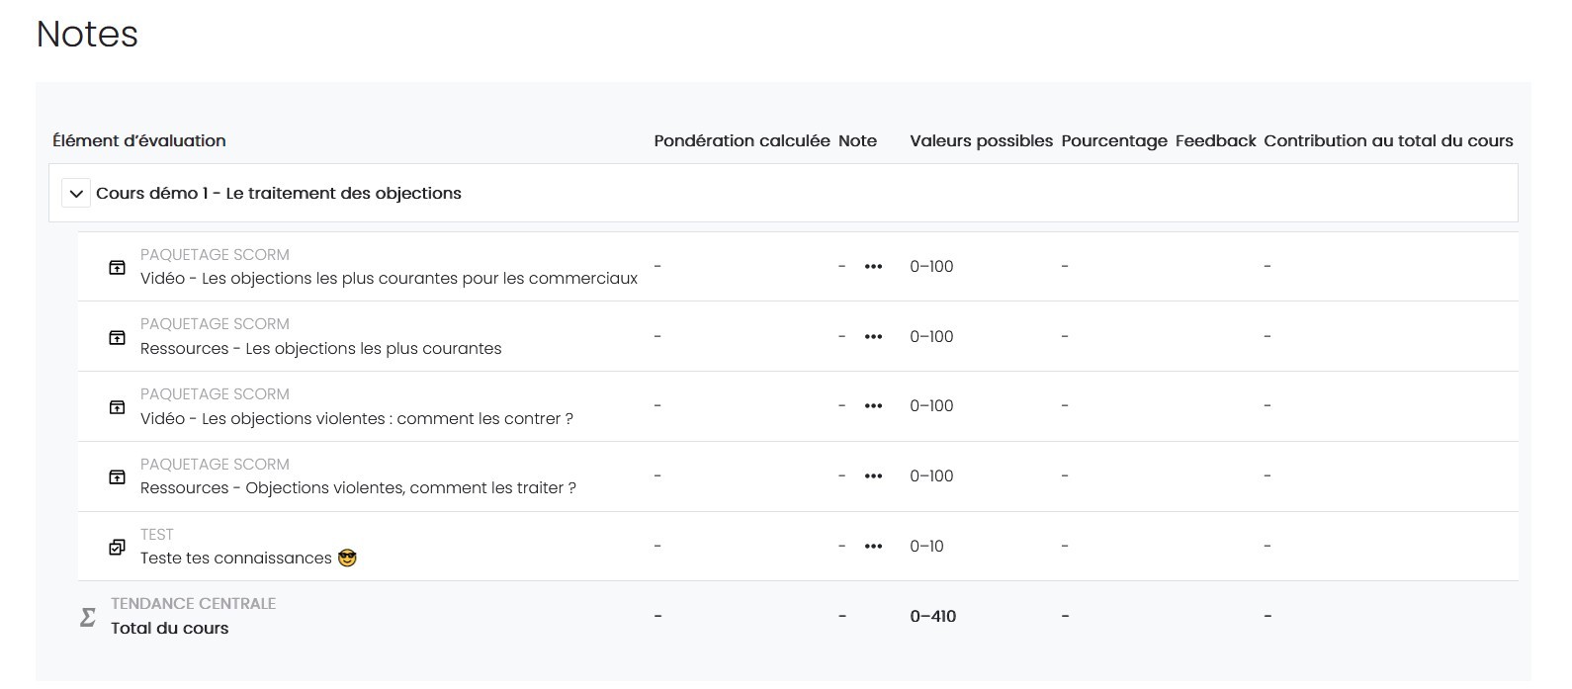Click the TEST type label

coord(156,535)
